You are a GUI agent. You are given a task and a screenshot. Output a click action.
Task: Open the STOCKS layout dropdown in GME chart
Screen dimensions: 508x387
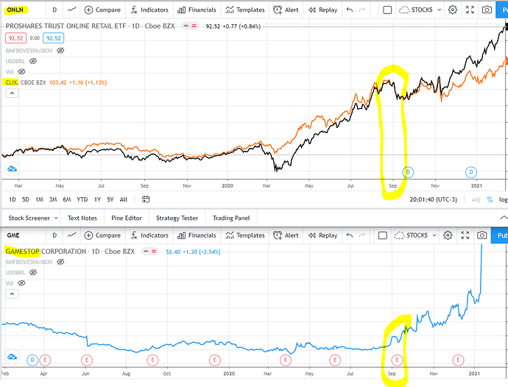click(415, 235)
